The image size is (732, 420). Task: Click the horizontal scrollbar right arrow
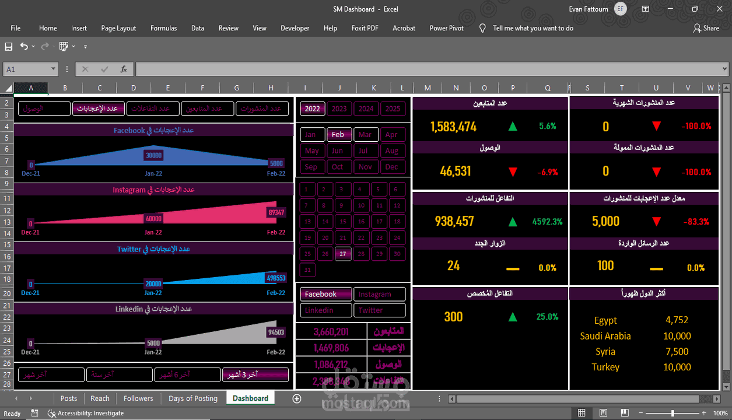click(x=716, y=398)
